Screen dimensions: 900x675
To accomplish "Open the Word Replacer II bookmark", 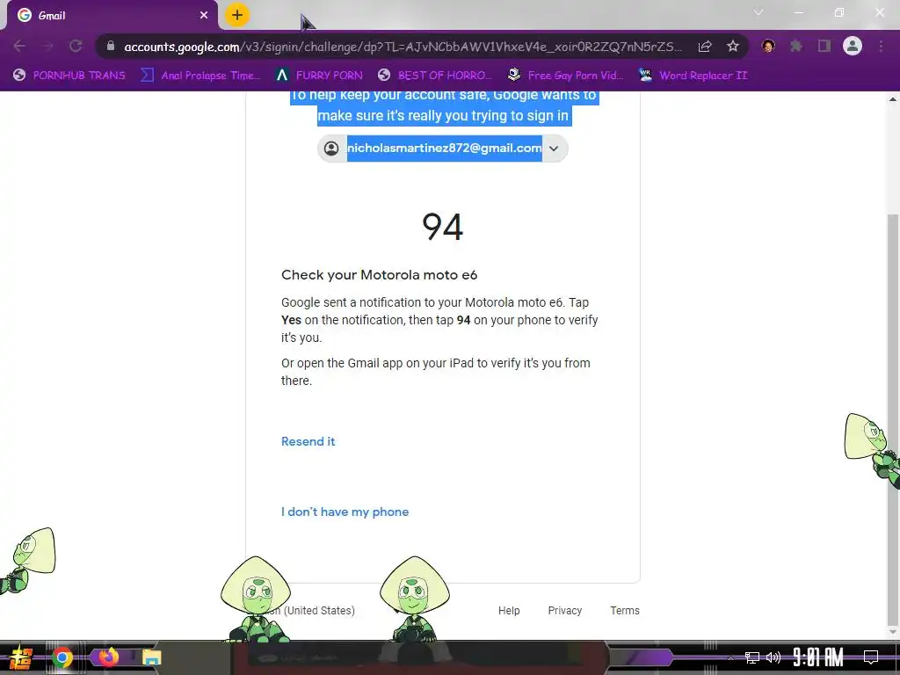I will tap(693, 76).
